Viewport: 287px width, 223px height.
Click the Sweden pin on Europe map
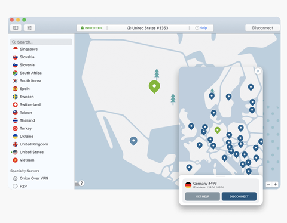(228, 97)
